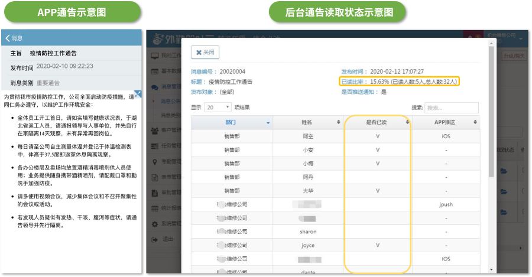This screenshot has width=532, height=277.
Task: Select the name cell 阿空
Action: 308,136
